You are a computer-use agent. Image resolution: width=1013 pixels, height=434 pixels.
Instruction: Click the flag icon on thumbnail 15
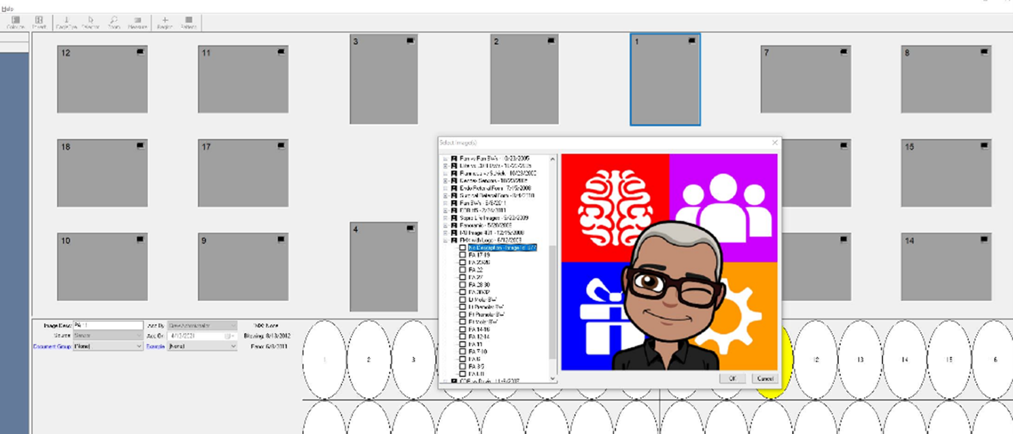[x=984, y=146]
